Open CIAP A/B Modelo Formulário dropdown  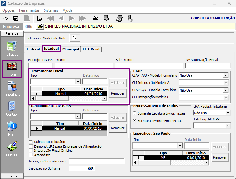click(226, 75)
